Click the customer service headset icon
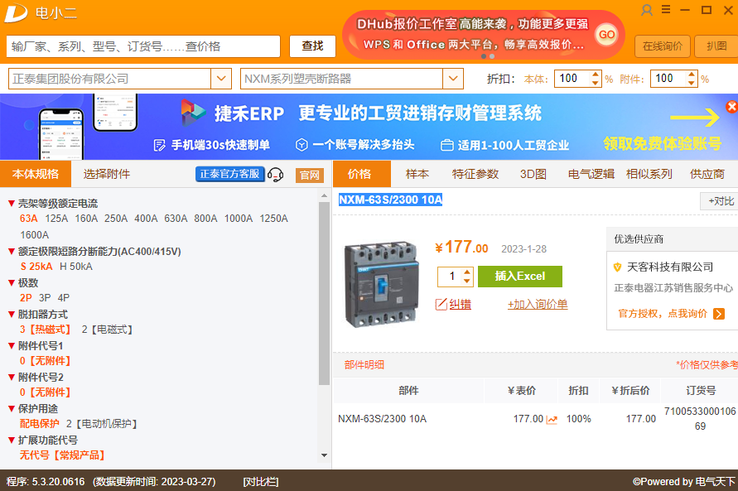The width and height of the screenshot is (738, 491). [275, 175]
